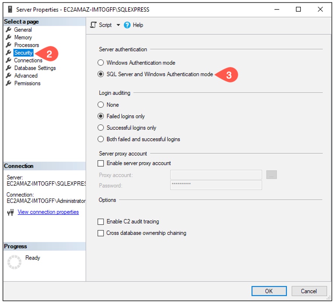Open the Script dropdown arrow
The image size is (334, 303).
[x=118, y=25]
